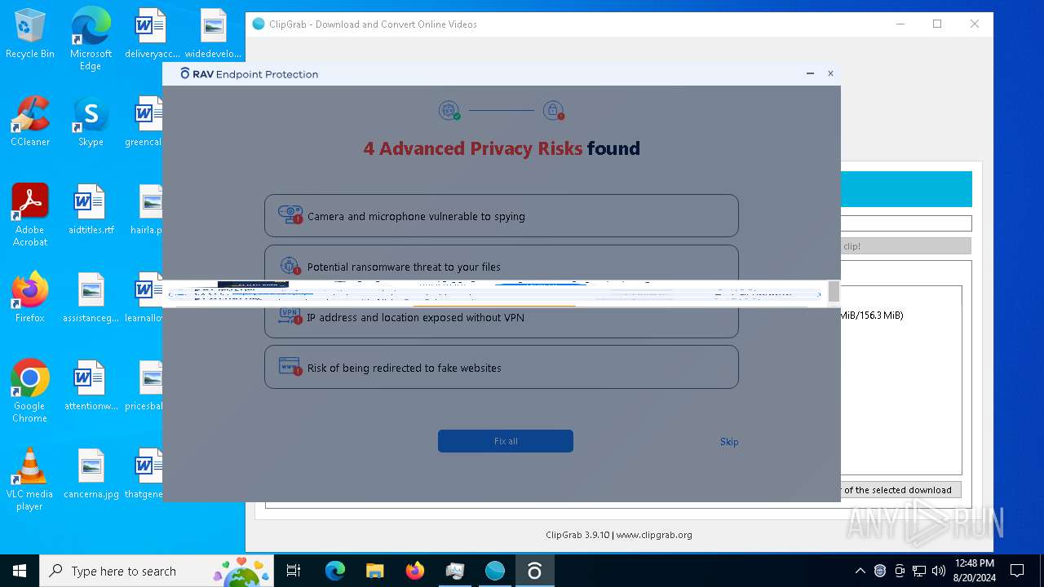Image resolution: width=1044 pixels, height=587 pixels.
Task: Minimize the RAV Endpoint Protection window
Action: click(810, 73)
